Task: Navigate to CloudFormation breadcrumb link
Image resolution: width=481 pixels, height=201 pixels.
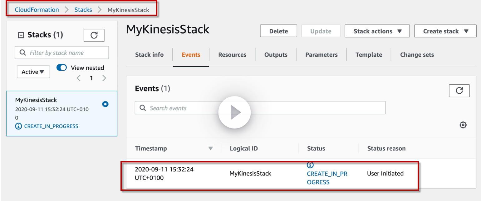Action: 37,10
